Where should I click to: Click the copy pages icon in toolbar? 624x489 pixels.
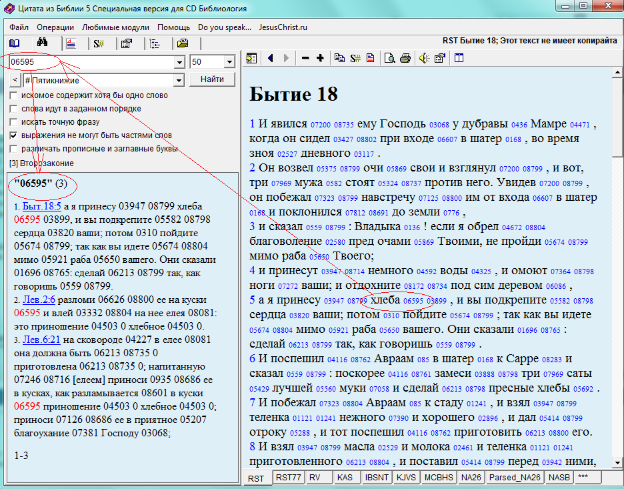pyautogui.click(x=339, y=58)
